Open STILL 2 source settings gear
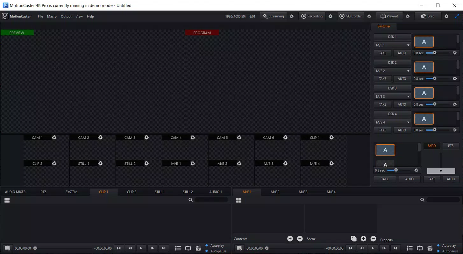The width and height of the screenshot is (463, 254). coord(146,164)
